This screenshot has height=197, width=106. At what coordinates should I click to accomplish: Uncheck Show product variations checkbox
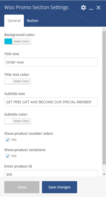tap(8, 156)
